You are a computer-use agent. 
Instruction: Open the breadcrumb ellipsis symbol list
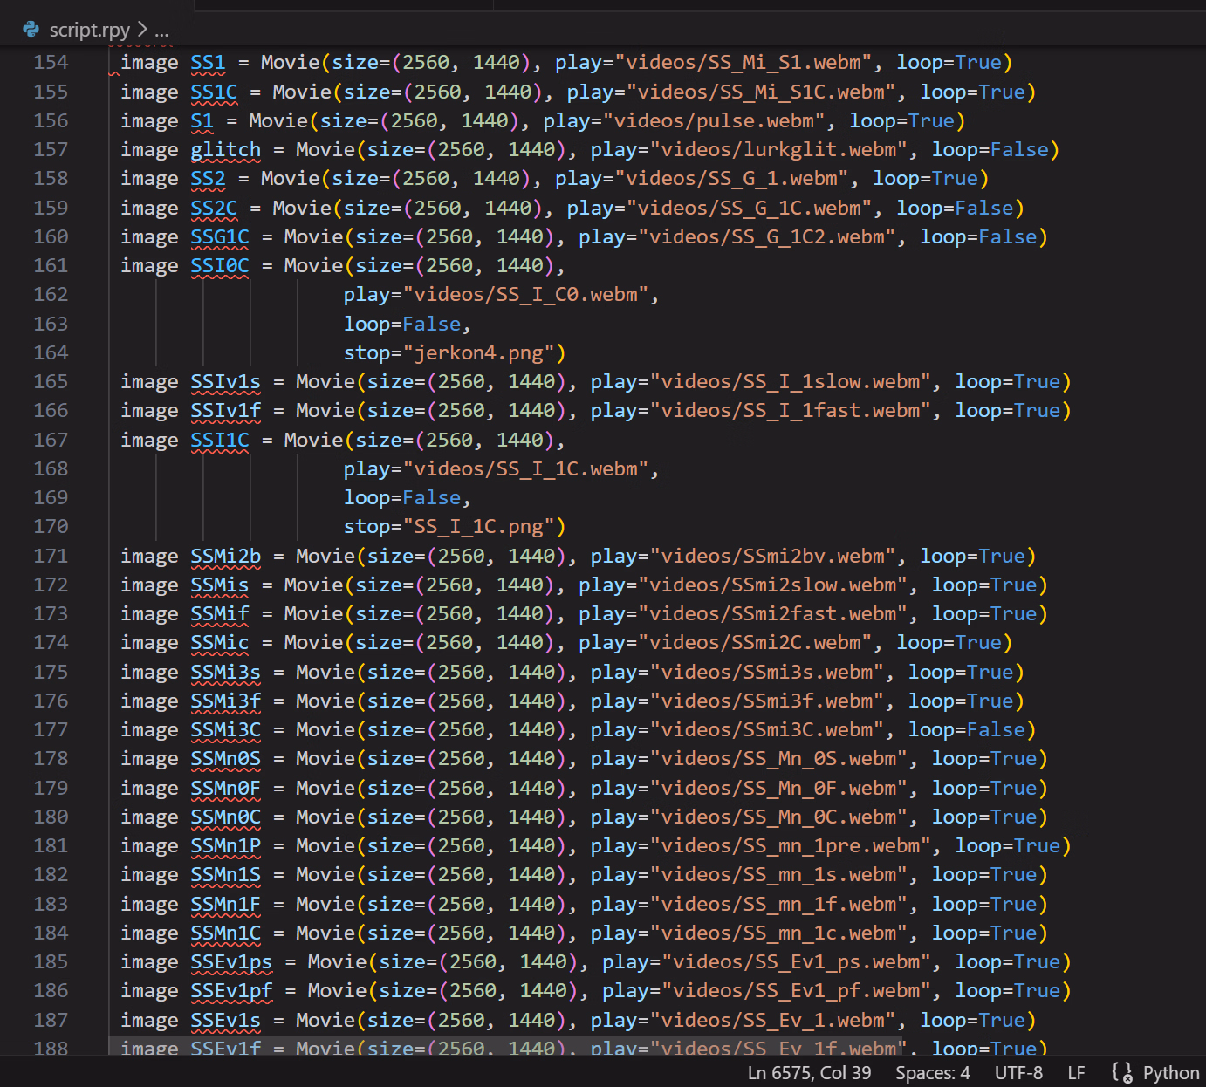tap(161, 31)
